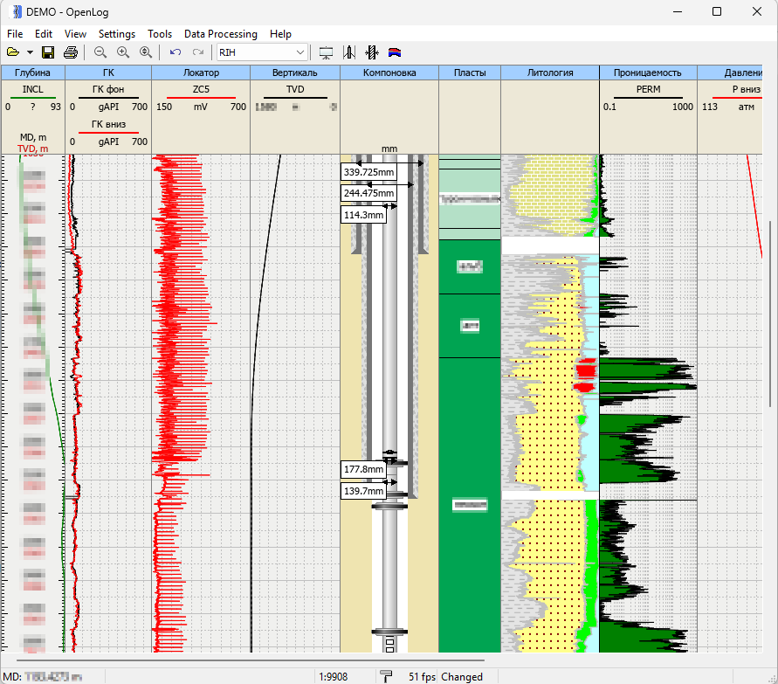
Task: Open the RIH combo box
Action: click(x=262, y=52)
